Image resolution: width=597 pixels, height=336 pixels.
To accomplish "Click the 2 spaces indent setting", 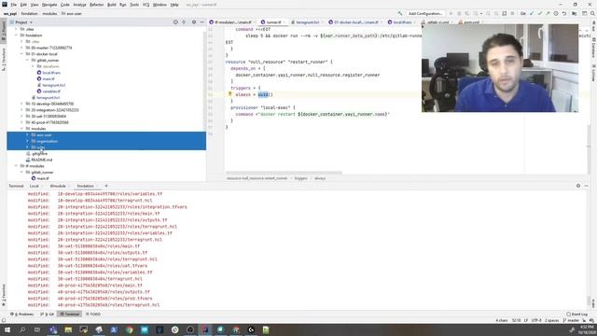I will pyautogui.click(x=551, y=320).
